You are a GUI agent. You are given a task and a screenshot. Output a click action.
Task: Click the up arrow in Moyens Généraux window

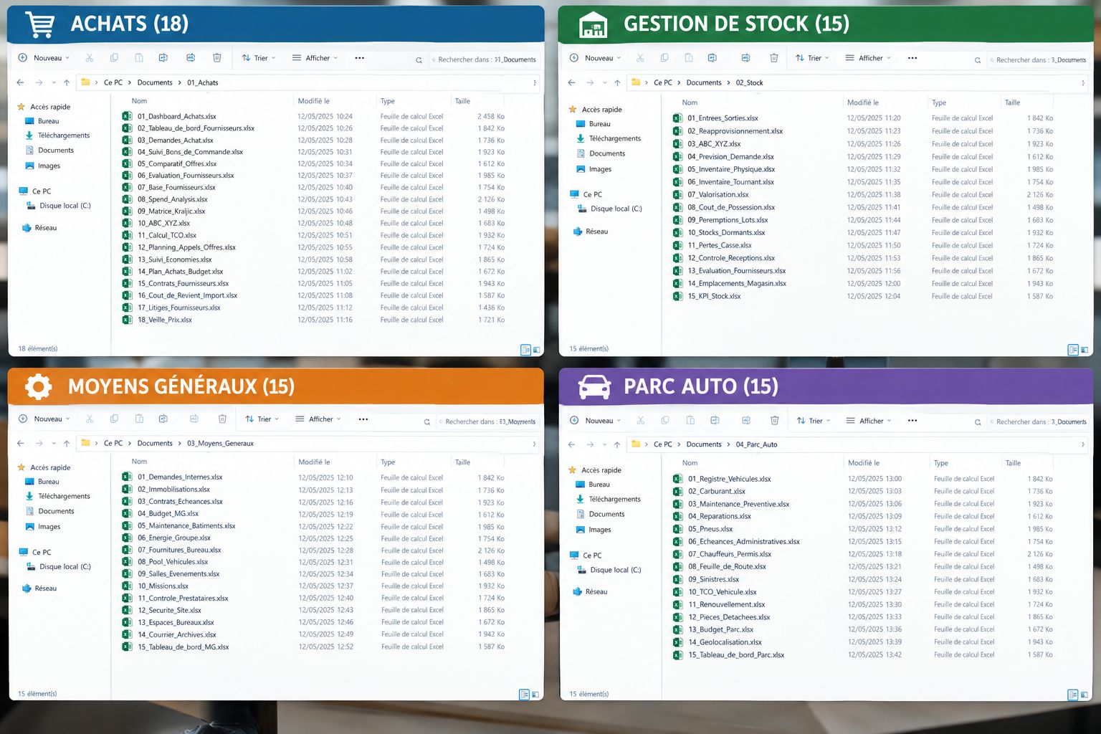tap(67, 444)
